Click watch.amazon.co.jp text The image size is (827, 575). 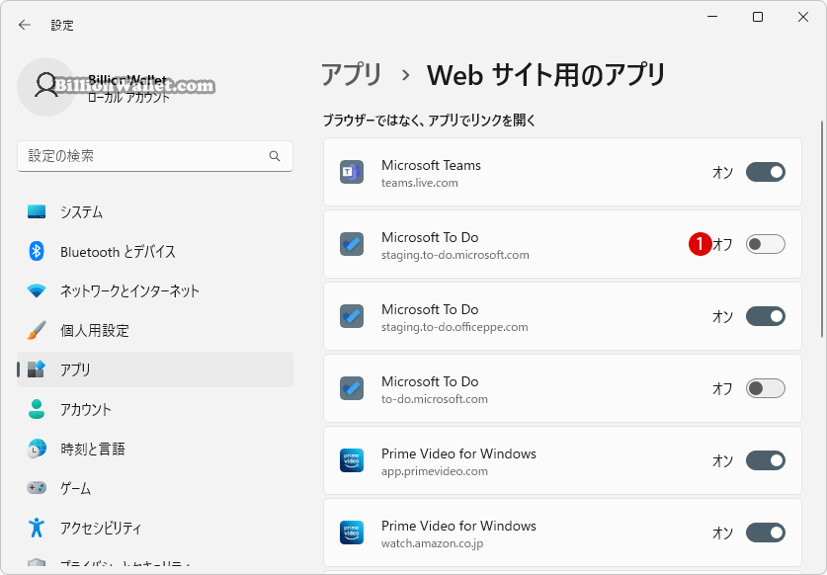point(433,543)
